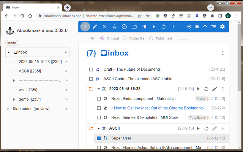This screenshot has width=243, height=152.
Task: Click the #todo tag on React Slider row
Action: [201, 99]
